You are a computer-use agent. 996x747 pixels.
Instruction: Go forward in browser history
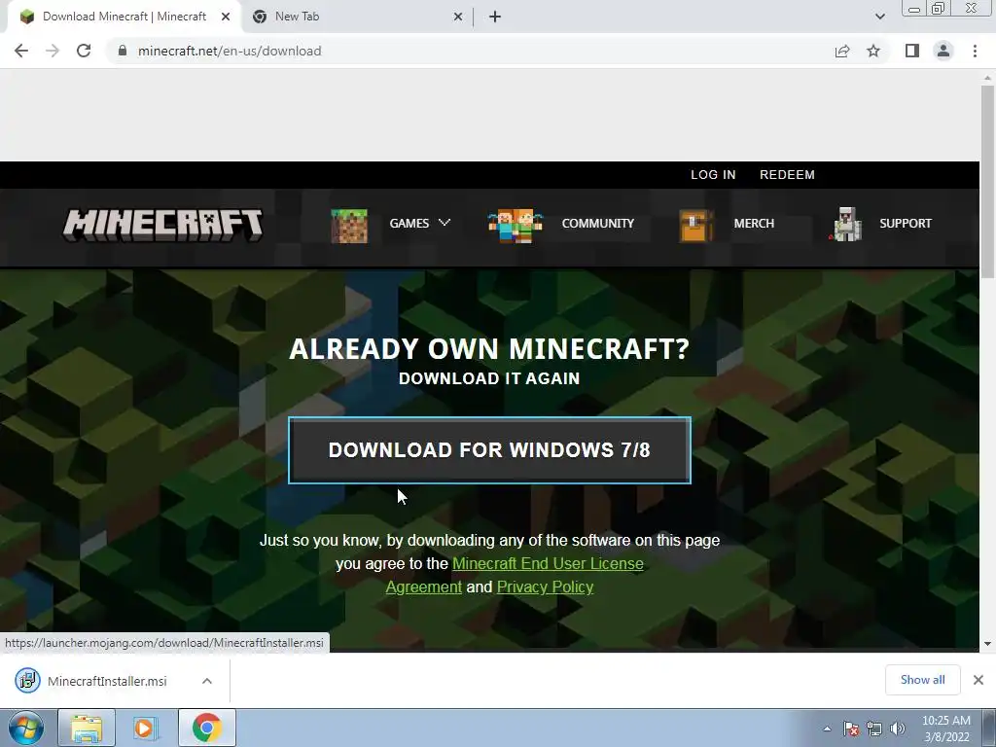(53, 51)
